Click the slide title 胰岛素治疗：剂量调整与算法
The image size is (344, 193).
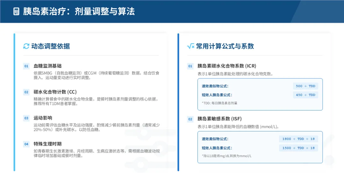pyautogui.click(x=79, y=11)
